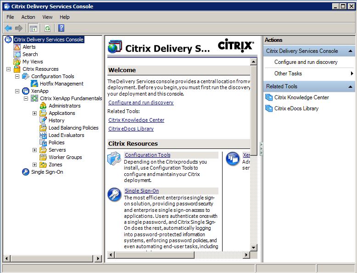Select the Alerts warning icon in tree
The height and width of the screenshot is (273, 357).
17,47
